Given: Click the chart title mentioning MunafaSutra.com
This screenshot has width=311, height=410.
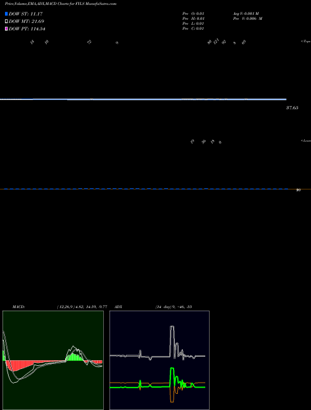Looking at the screenshot, I should tap(61, 4).
